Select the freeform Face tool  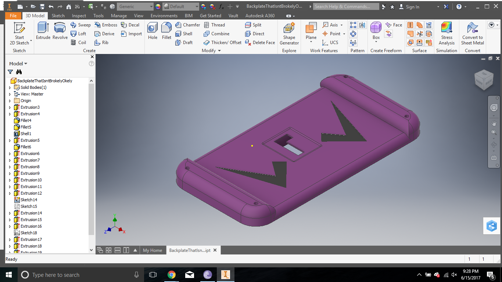coord(394,25)
